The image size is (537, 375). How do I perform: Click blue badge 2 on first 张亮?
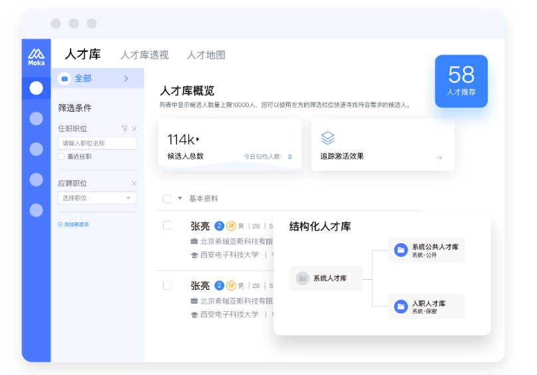tap(219, 226)
